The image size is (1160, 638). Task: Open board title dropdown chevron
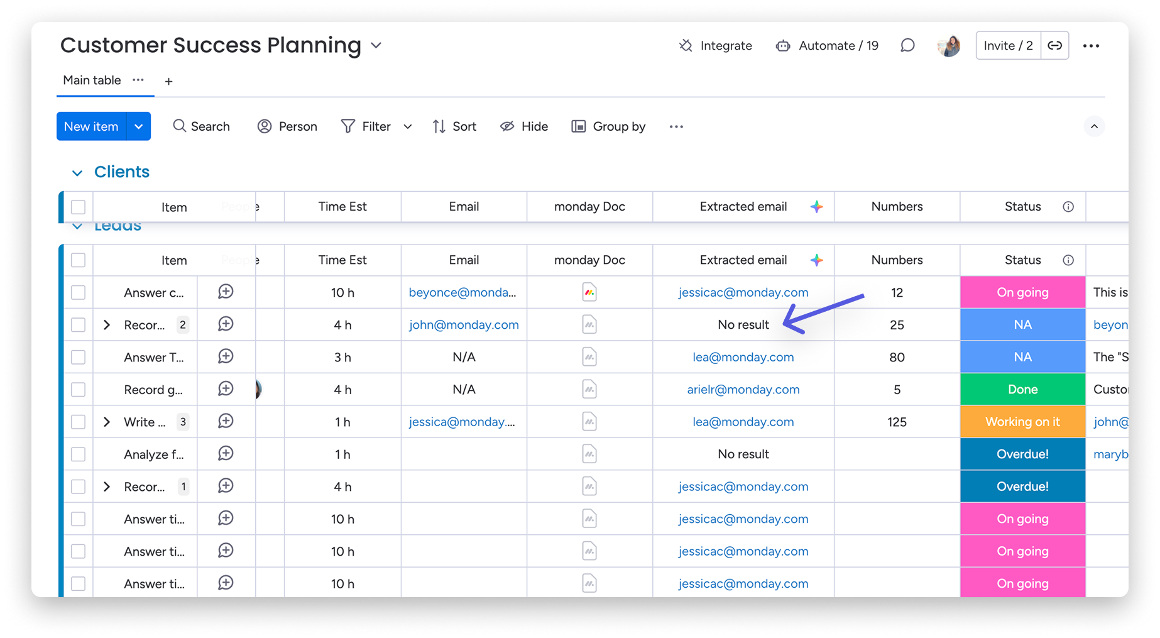click(x=376, y=45)
